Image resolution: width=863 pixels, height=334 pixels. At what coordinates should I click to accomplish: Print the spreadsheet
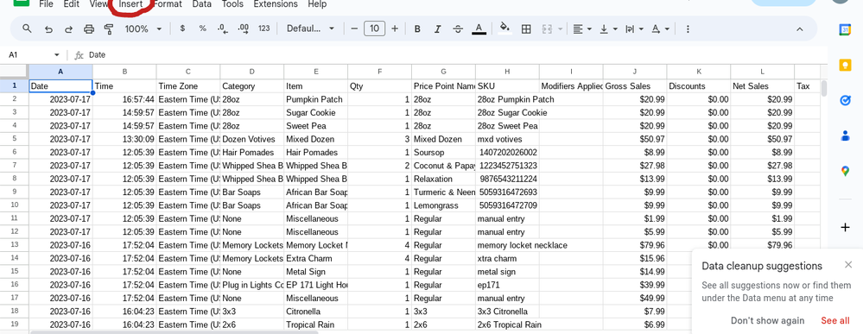pyautogui.click(x=89, y=29)
